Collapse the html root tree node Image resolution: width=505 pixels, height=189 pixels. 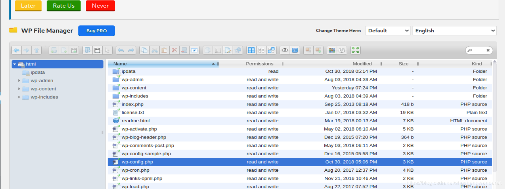point(15,64)
